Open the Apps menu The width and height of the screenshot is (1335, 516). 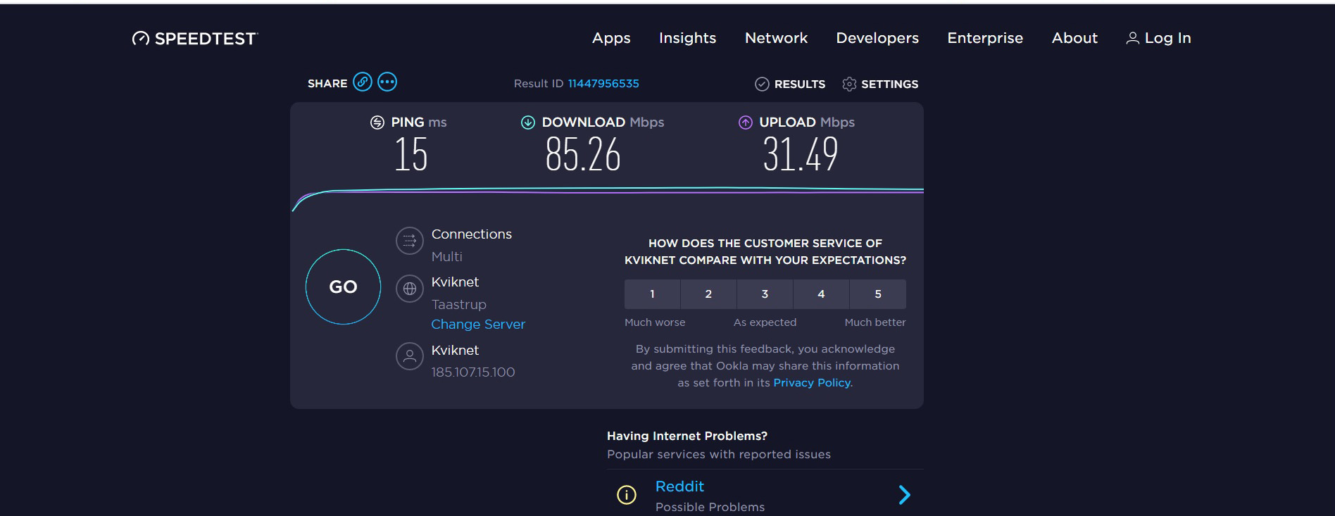coord(611,38)
